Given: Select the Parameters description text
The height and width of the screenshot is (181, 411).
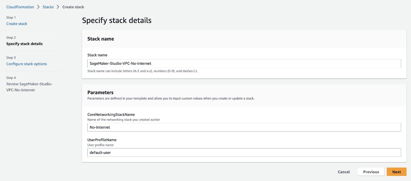Looking at the screenshot, I should (171, 98).
